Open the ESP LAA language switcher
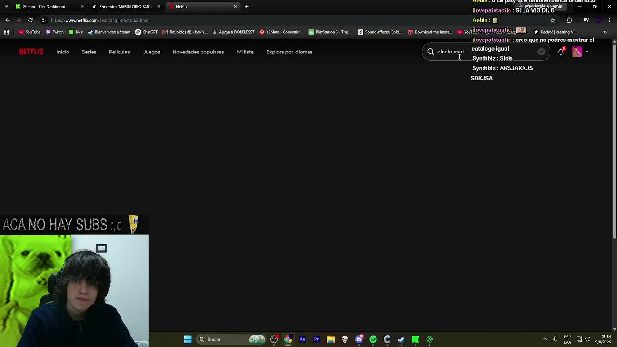Screen dimensions: 617x347 (x=567, y=339)
